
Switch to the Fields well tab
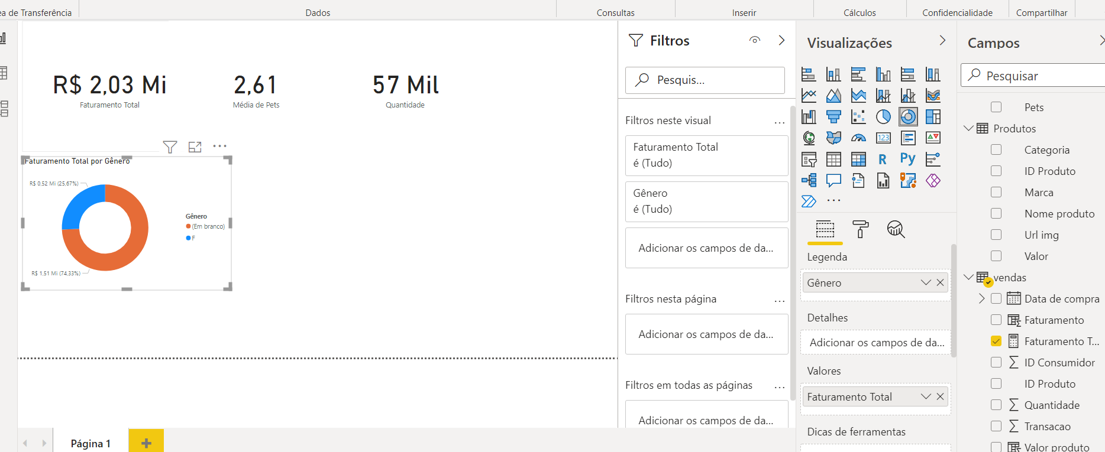pos(825,229)
